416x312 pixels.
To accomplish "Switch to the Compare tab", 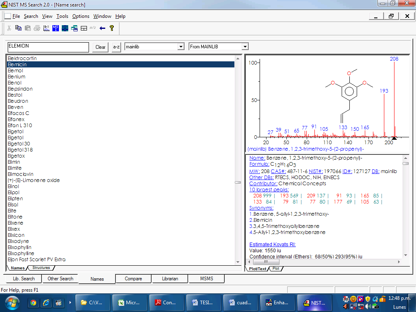I will pos(133,279).
